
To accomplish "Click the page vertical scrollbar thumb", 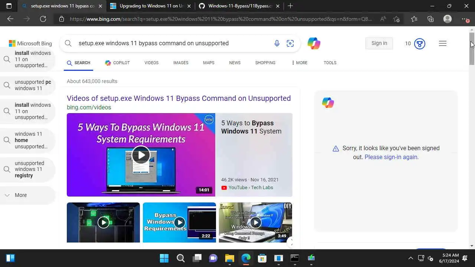I will [472, 49].
